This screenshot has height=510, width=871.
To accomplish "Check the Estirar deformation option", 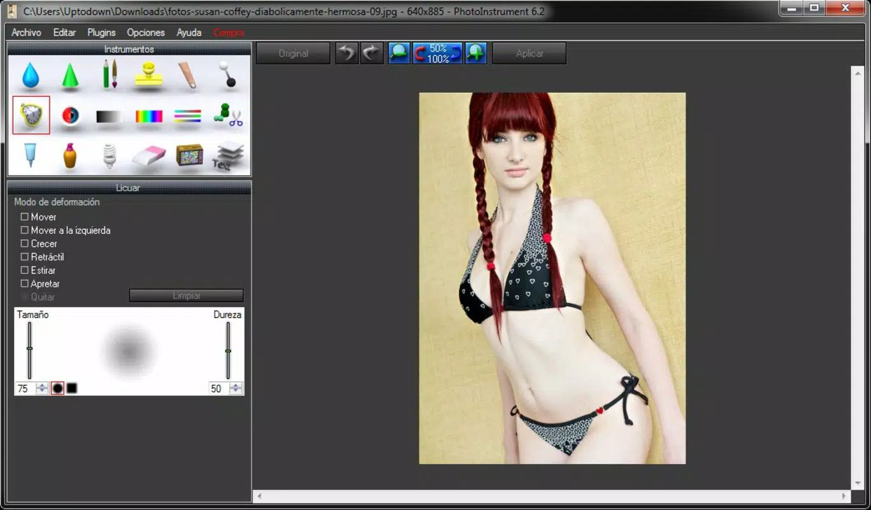I will click(x=25, y=270).
